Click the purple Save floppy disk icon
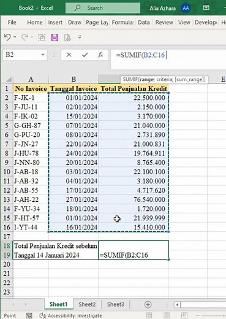This screenshot has height=319, width=226. [x=55, y=37]
